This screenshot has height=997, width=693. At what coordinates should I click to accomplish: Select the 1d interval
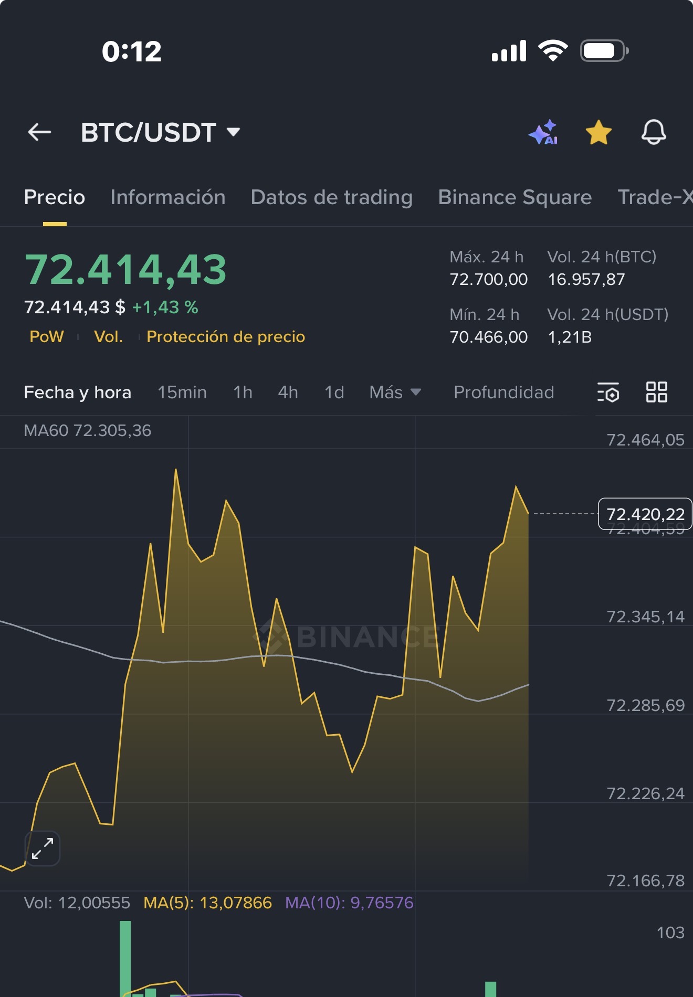(x=334, y=392)
